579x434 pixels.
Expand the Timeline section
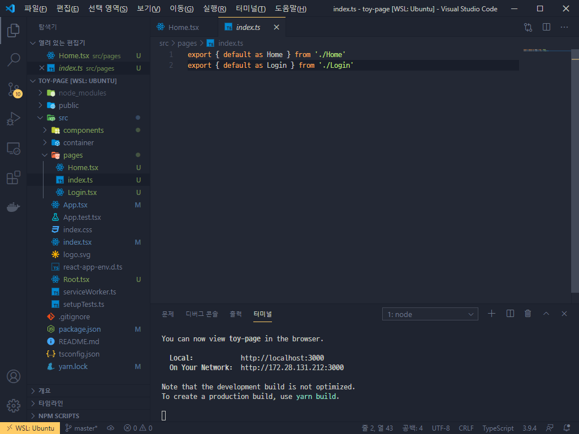(89, 403)
